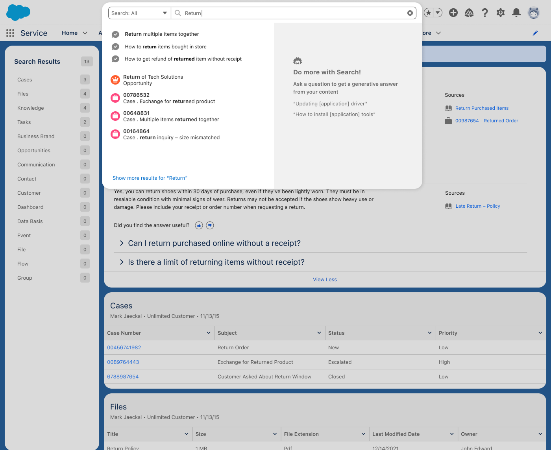Screen dimensions: 551x450
Task: Open the Home navigation tab
Action: (70, 33)
